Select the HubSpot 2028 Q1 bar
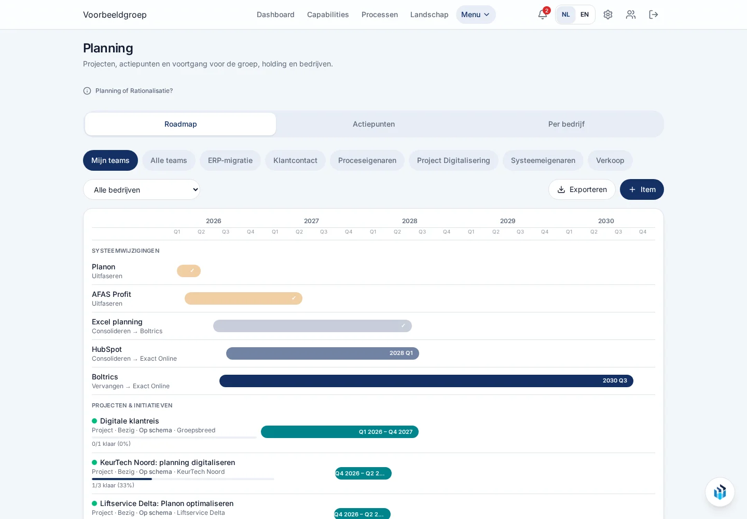The image size is (747, 519). click(x=323, y=353)
